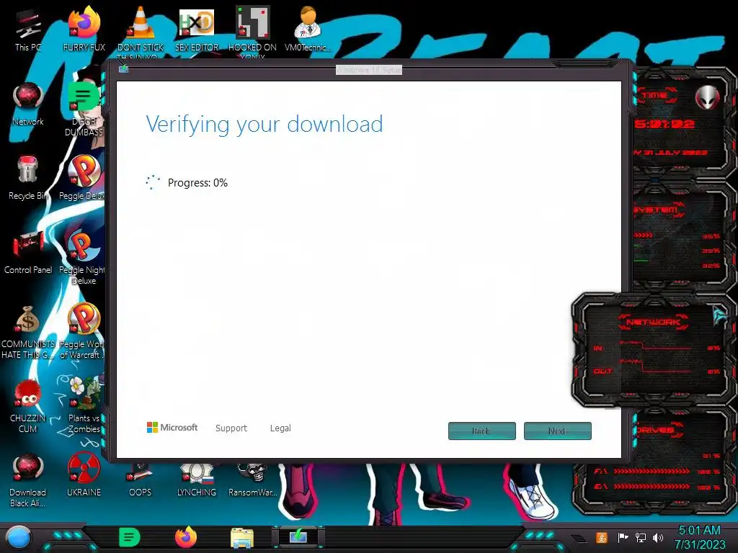Open the HOOKED ON XONIX shortcut

tap(252, 31)
